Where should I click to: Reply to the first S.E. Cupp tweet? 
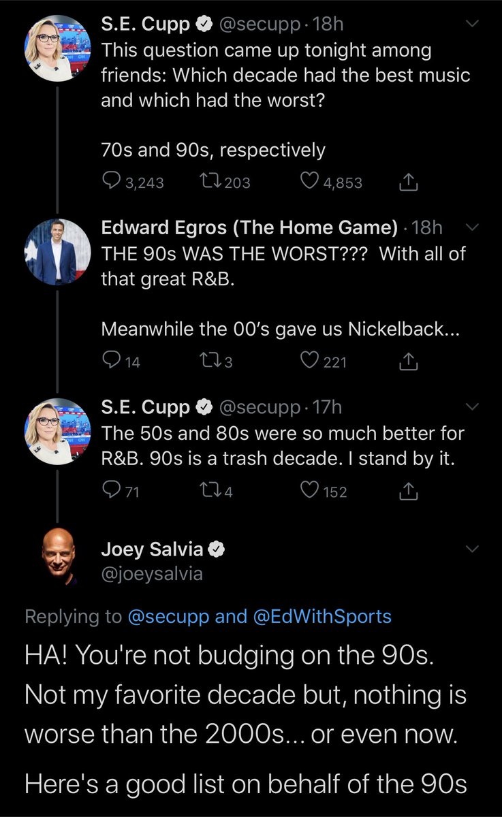[110, 182]
